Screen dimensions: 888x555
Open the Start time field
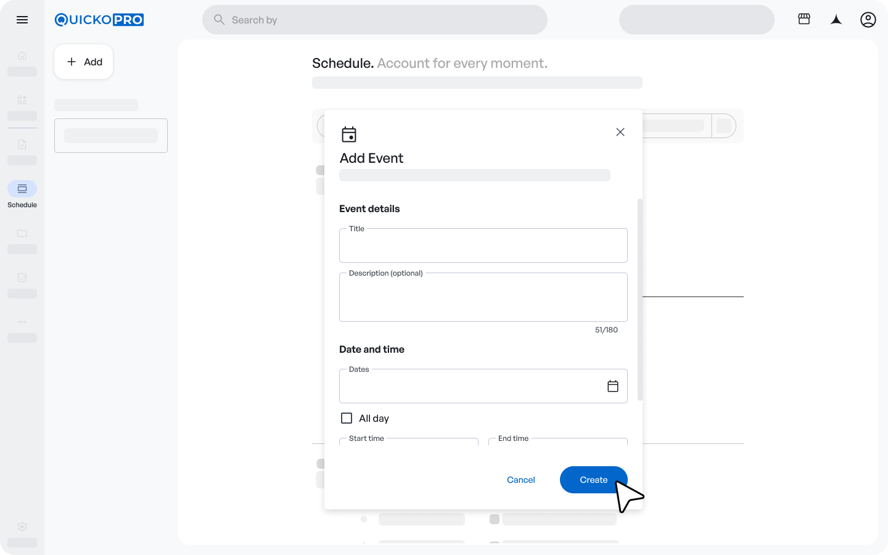409,442
